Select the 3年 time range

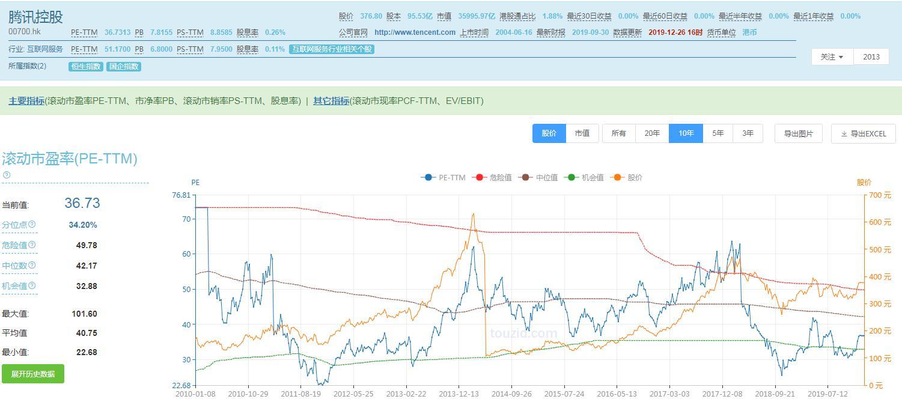[748, 133]
